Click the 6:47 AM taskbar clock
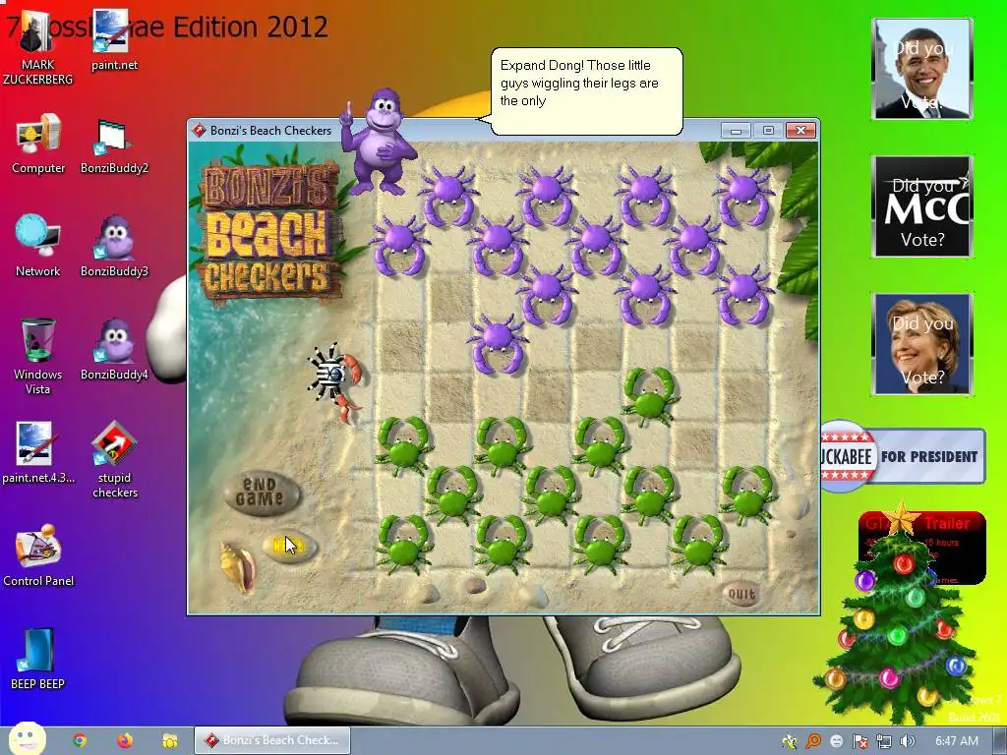 pyautogui.click(x=957, y=741)
